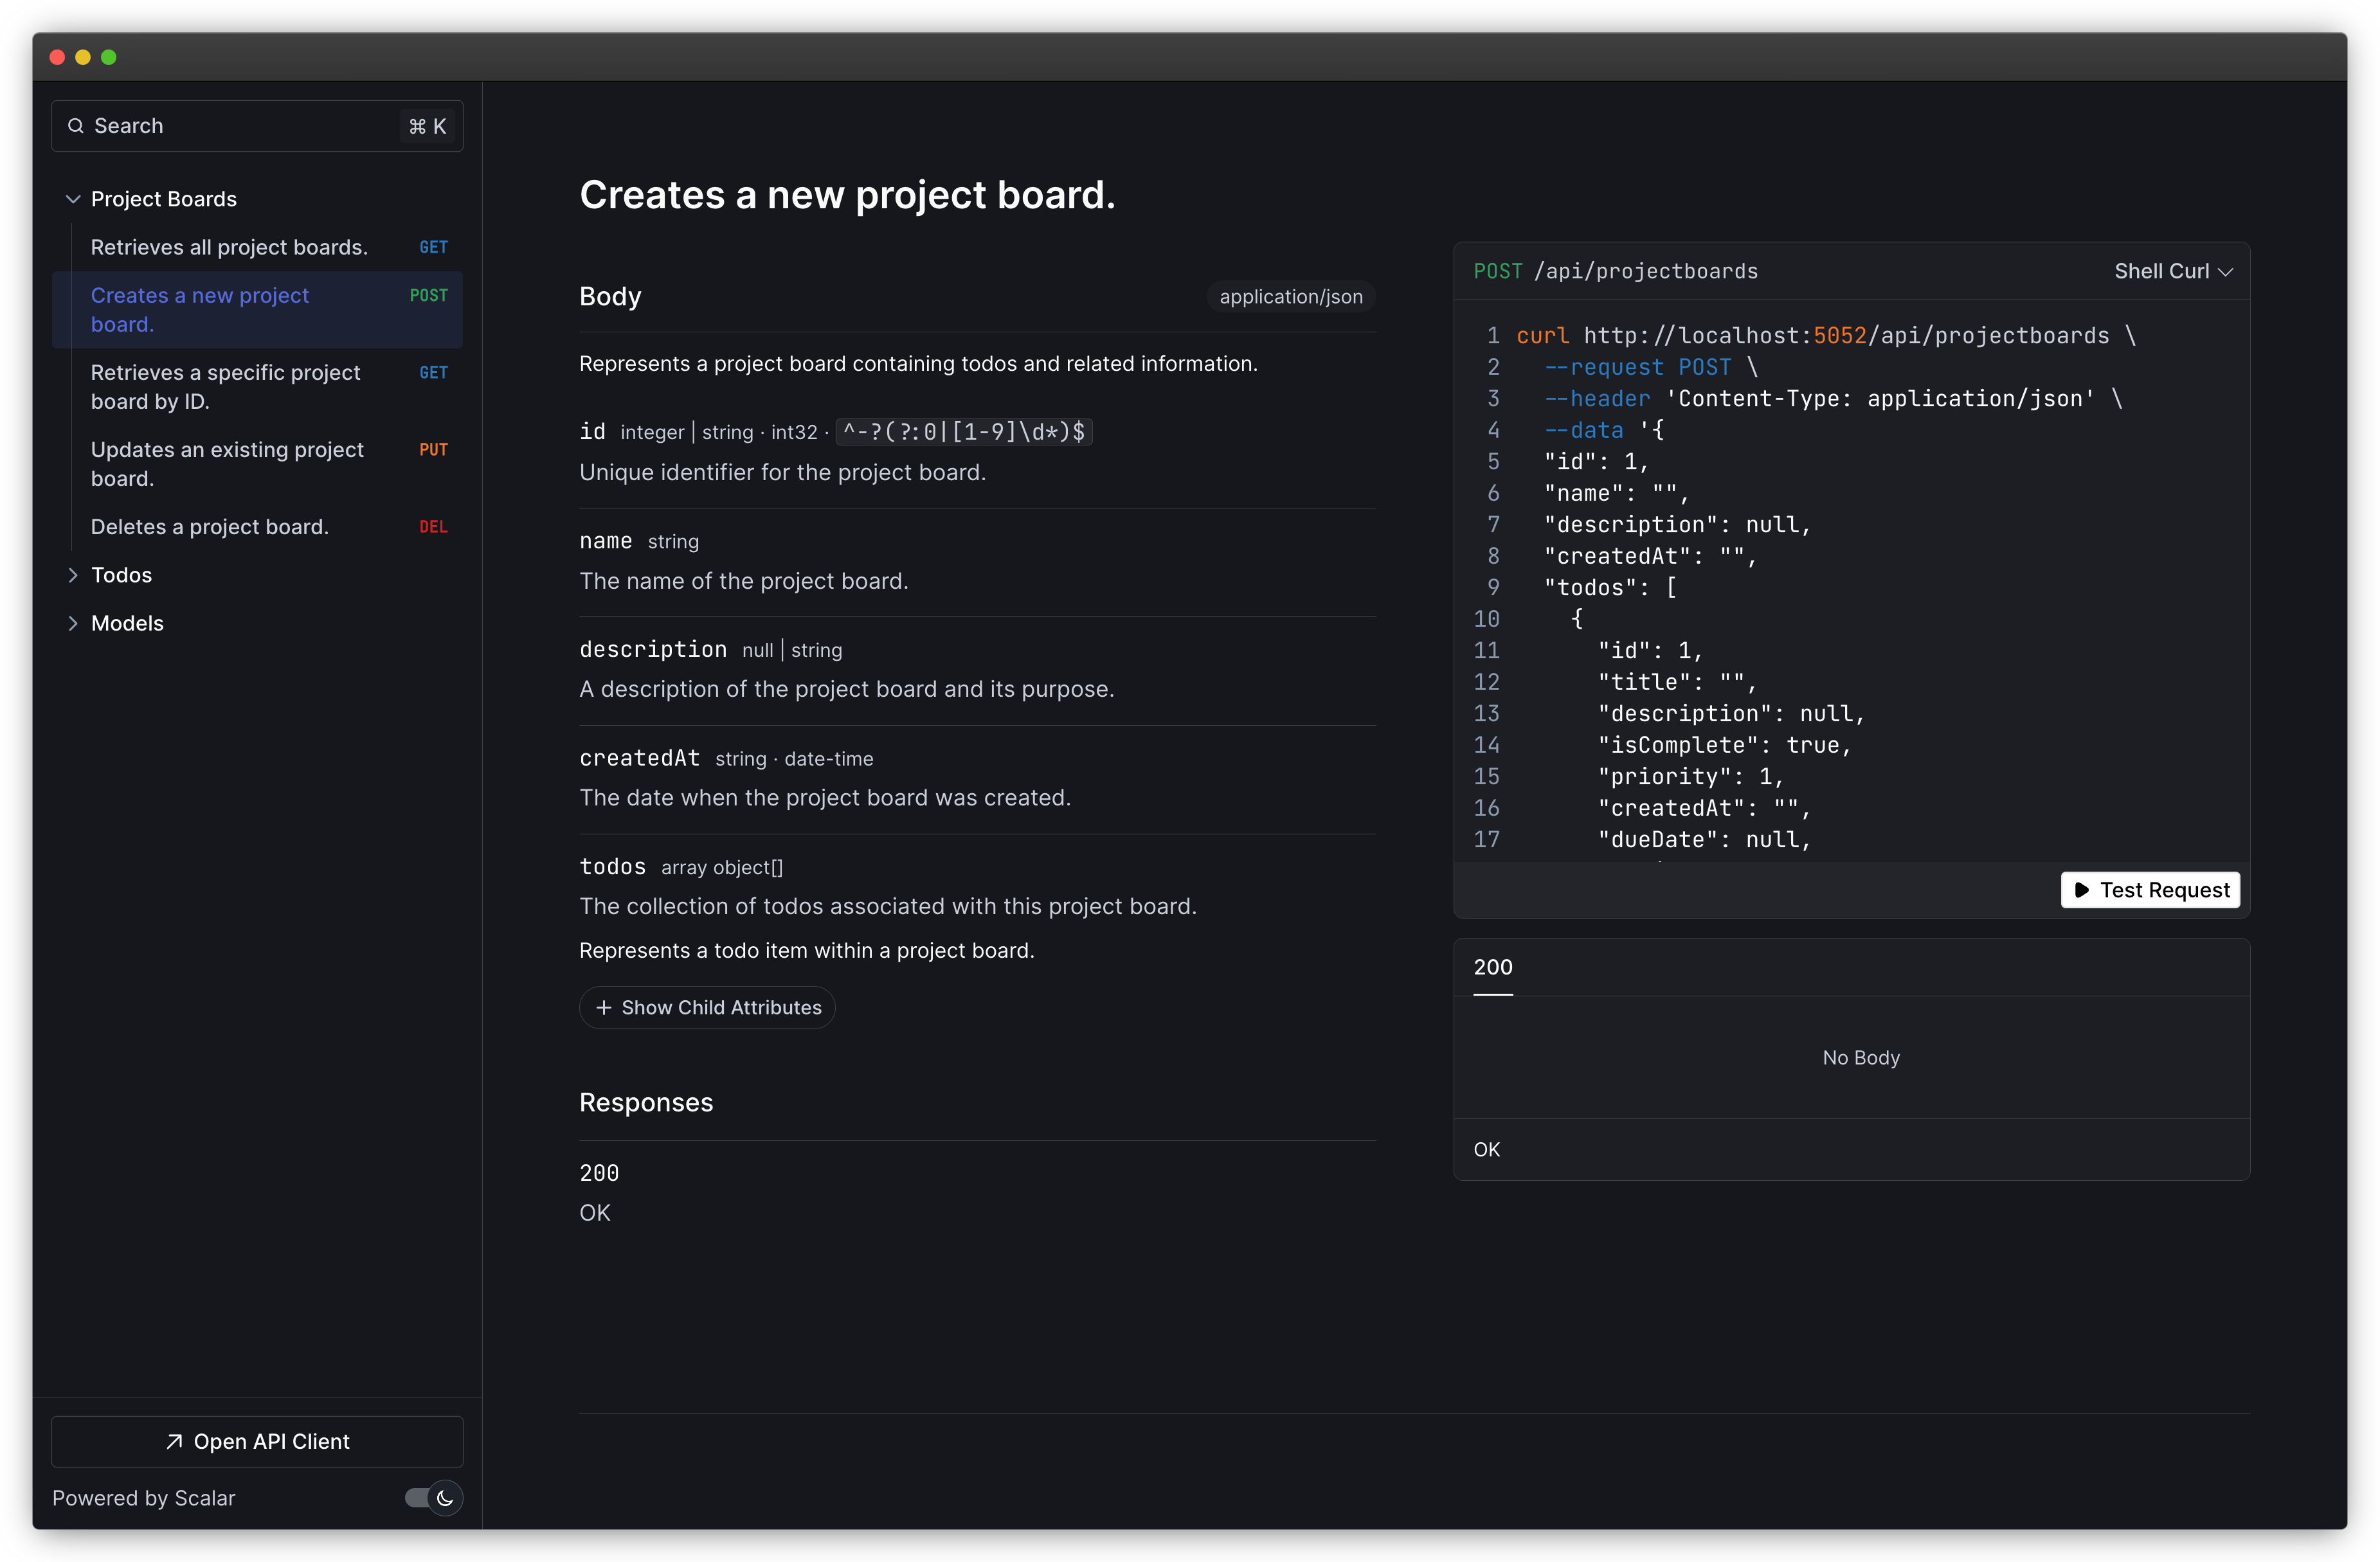2380x1562 pixels.
Task: Click the 200 code under Responses
Action: click(599, 1173)
